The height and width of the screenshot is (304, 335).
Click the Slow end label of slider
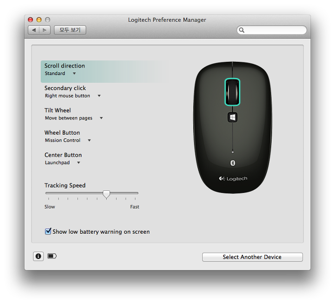[x=50, y=207]
